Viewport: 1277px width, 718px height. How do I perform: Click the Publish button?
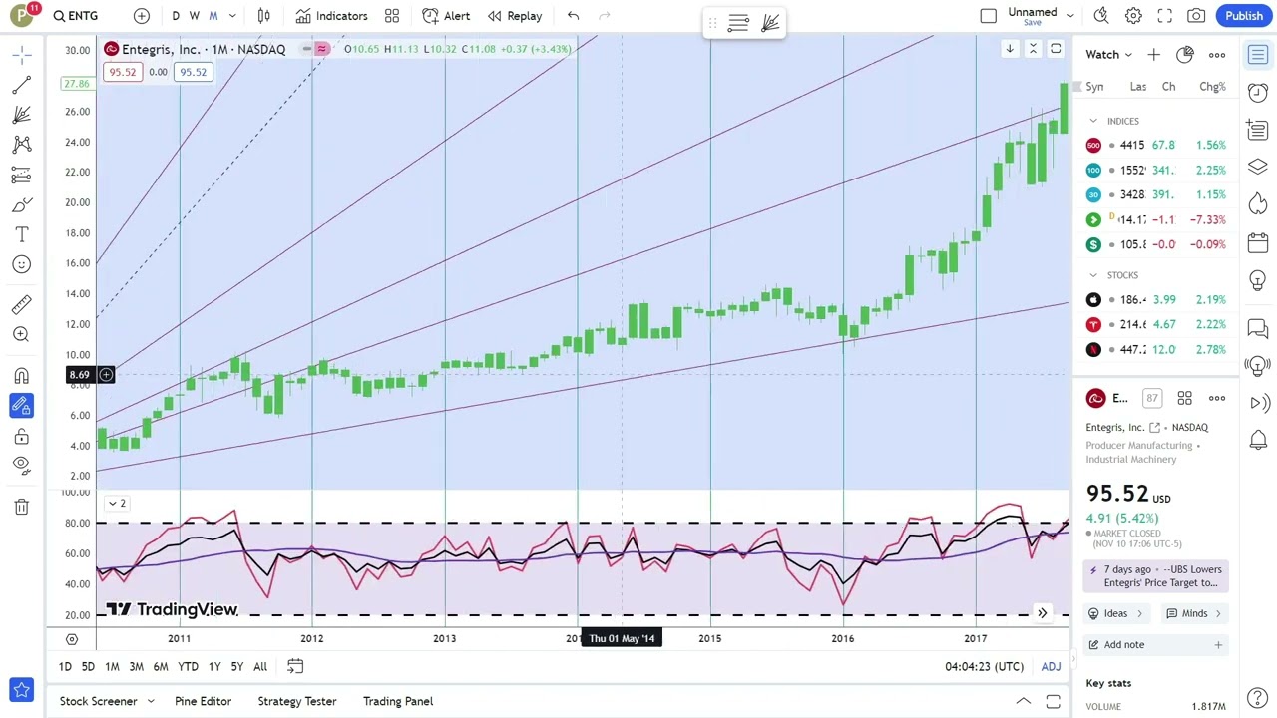[x=1244, y=16]
